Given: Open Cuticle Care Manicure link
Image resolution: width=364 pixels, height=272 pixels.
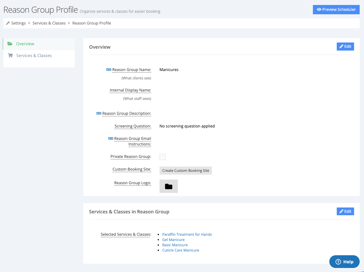Looking at the screenshot, I should (x=181, y=250).
